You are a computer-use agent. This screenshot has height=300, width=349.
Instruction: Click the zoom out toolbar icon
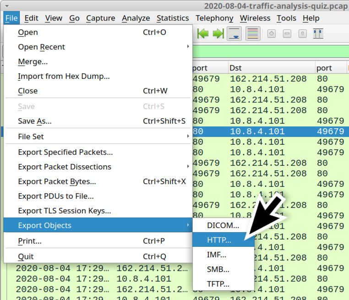(287, 33)
